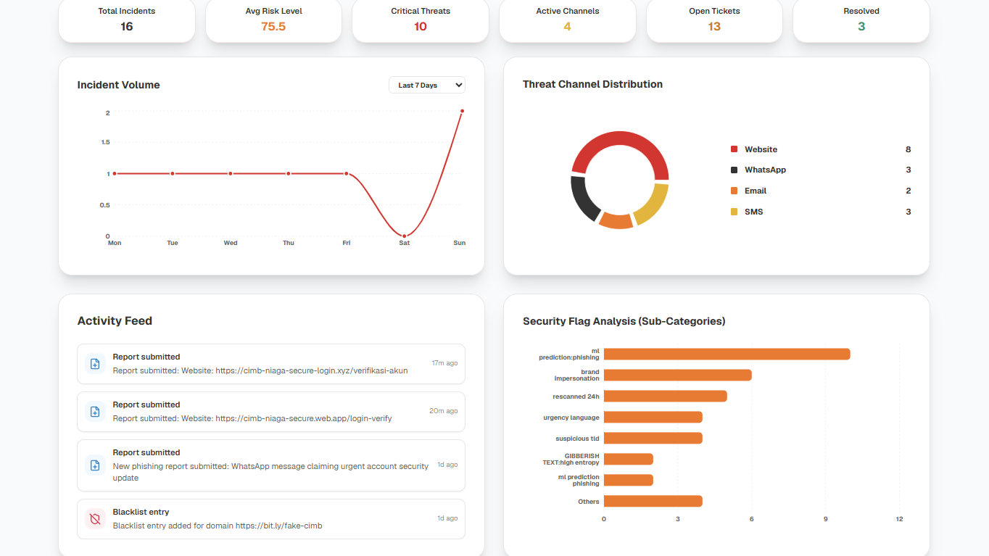Click the Saturday data point on chart
The height and width of the screenshot is (556, 989).
coord(404,236)
